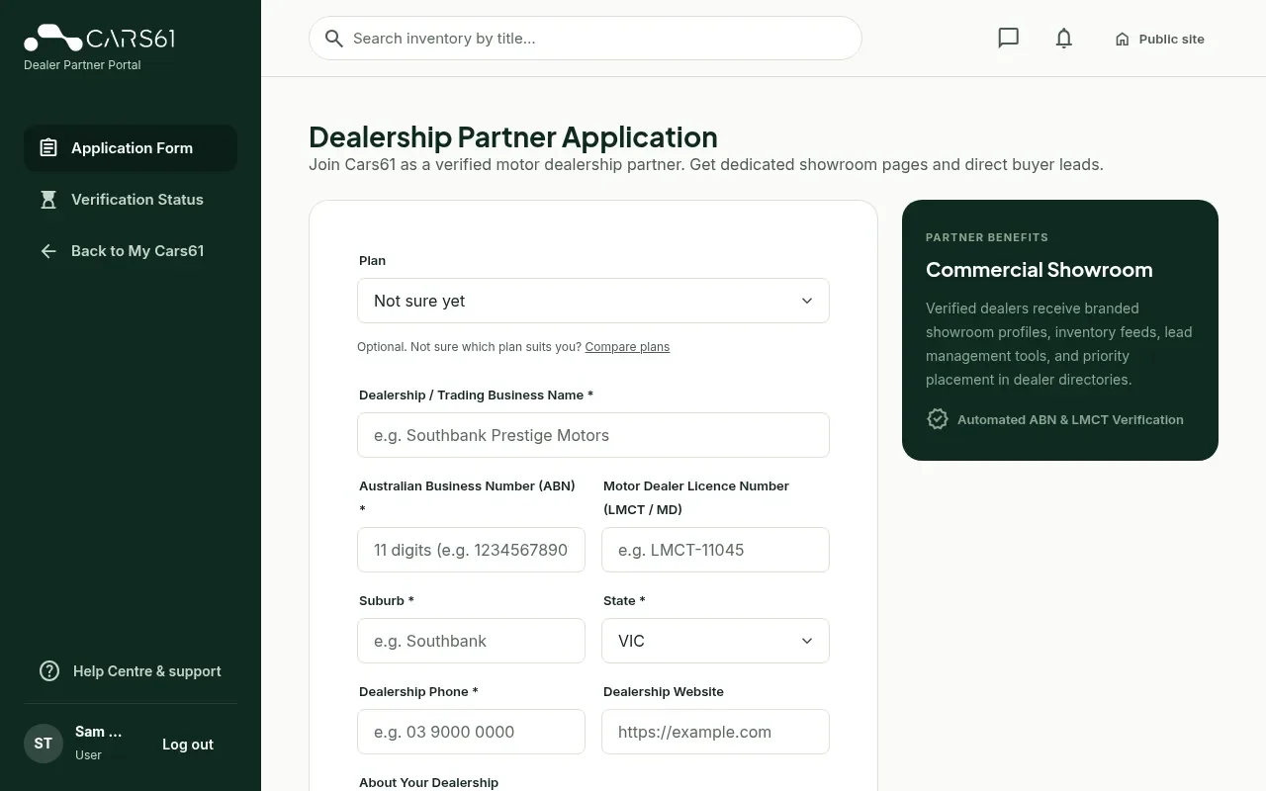The height and width of the screenshot is (791, 1266).
Task: Click the Cars61 logo
Action: coord(99,38)
